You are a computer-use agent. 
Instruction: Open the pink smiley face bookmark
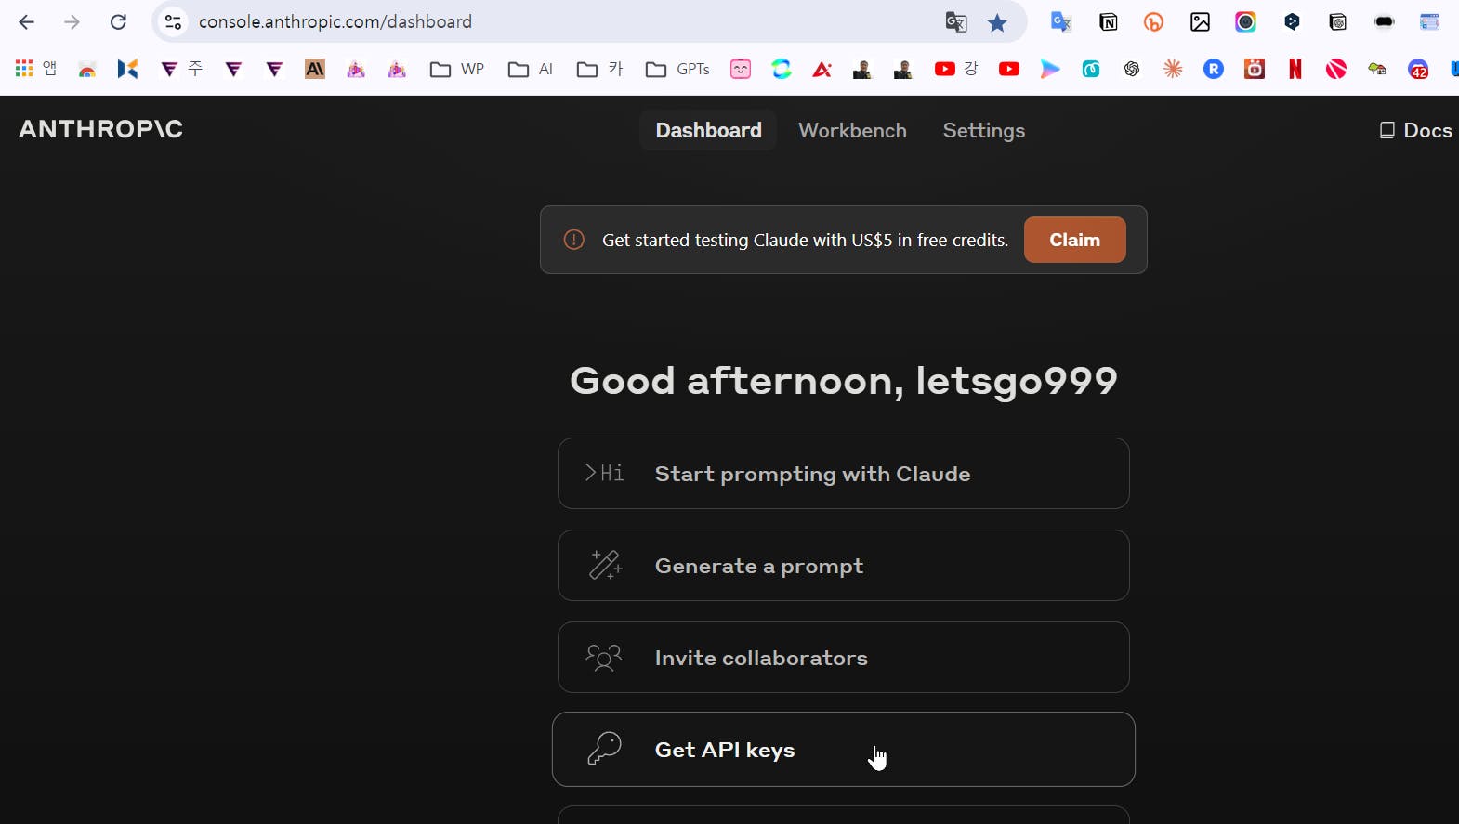[741, 69]
